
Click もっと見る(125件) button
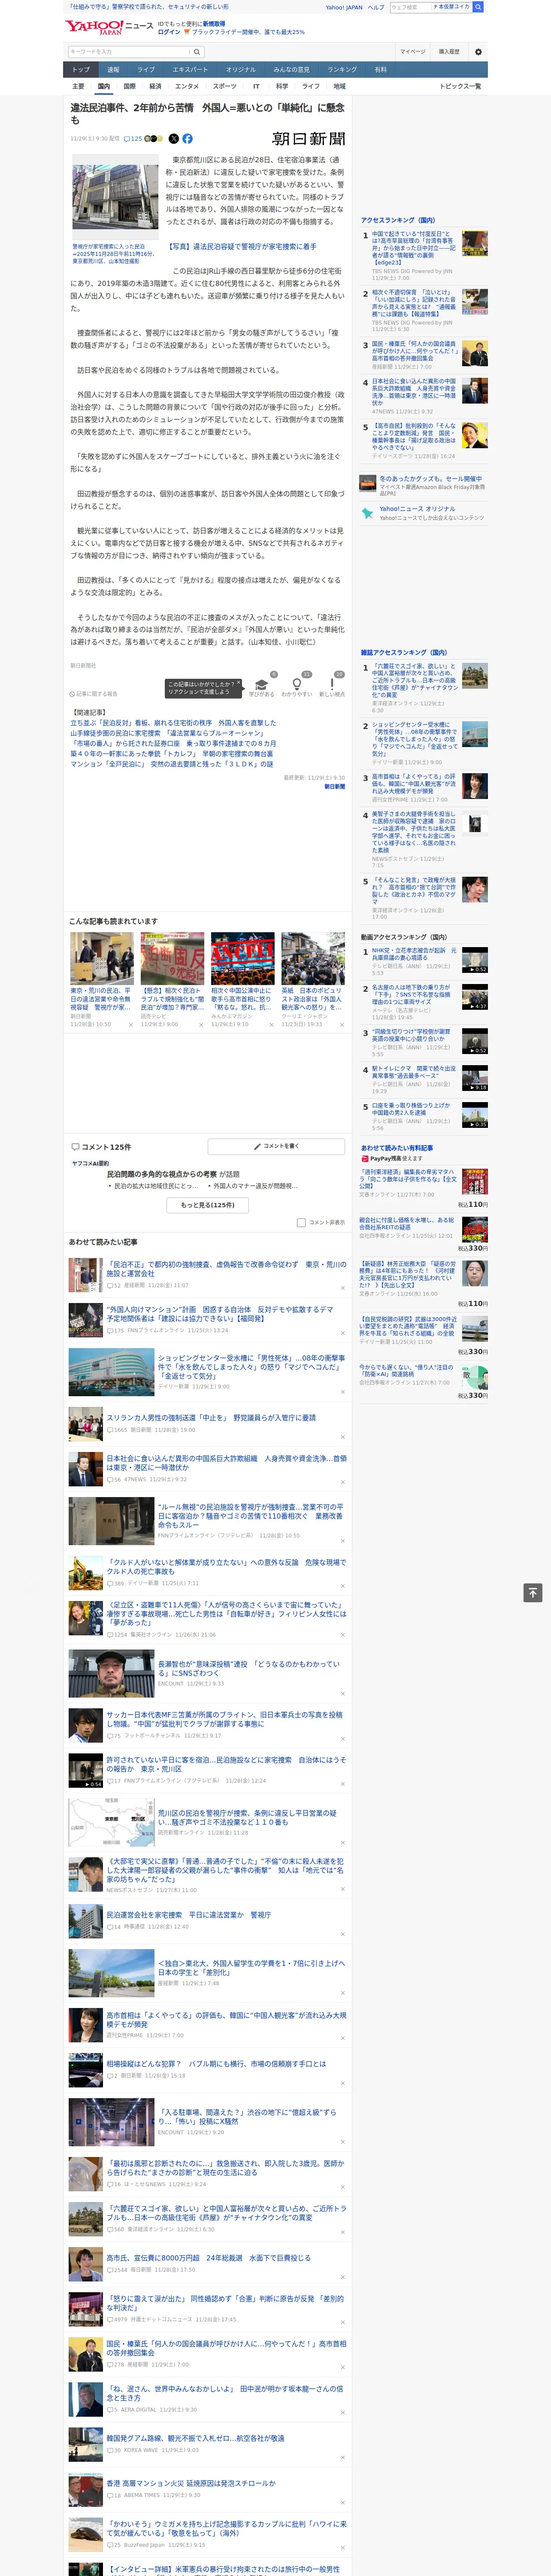click(208, 1205)
